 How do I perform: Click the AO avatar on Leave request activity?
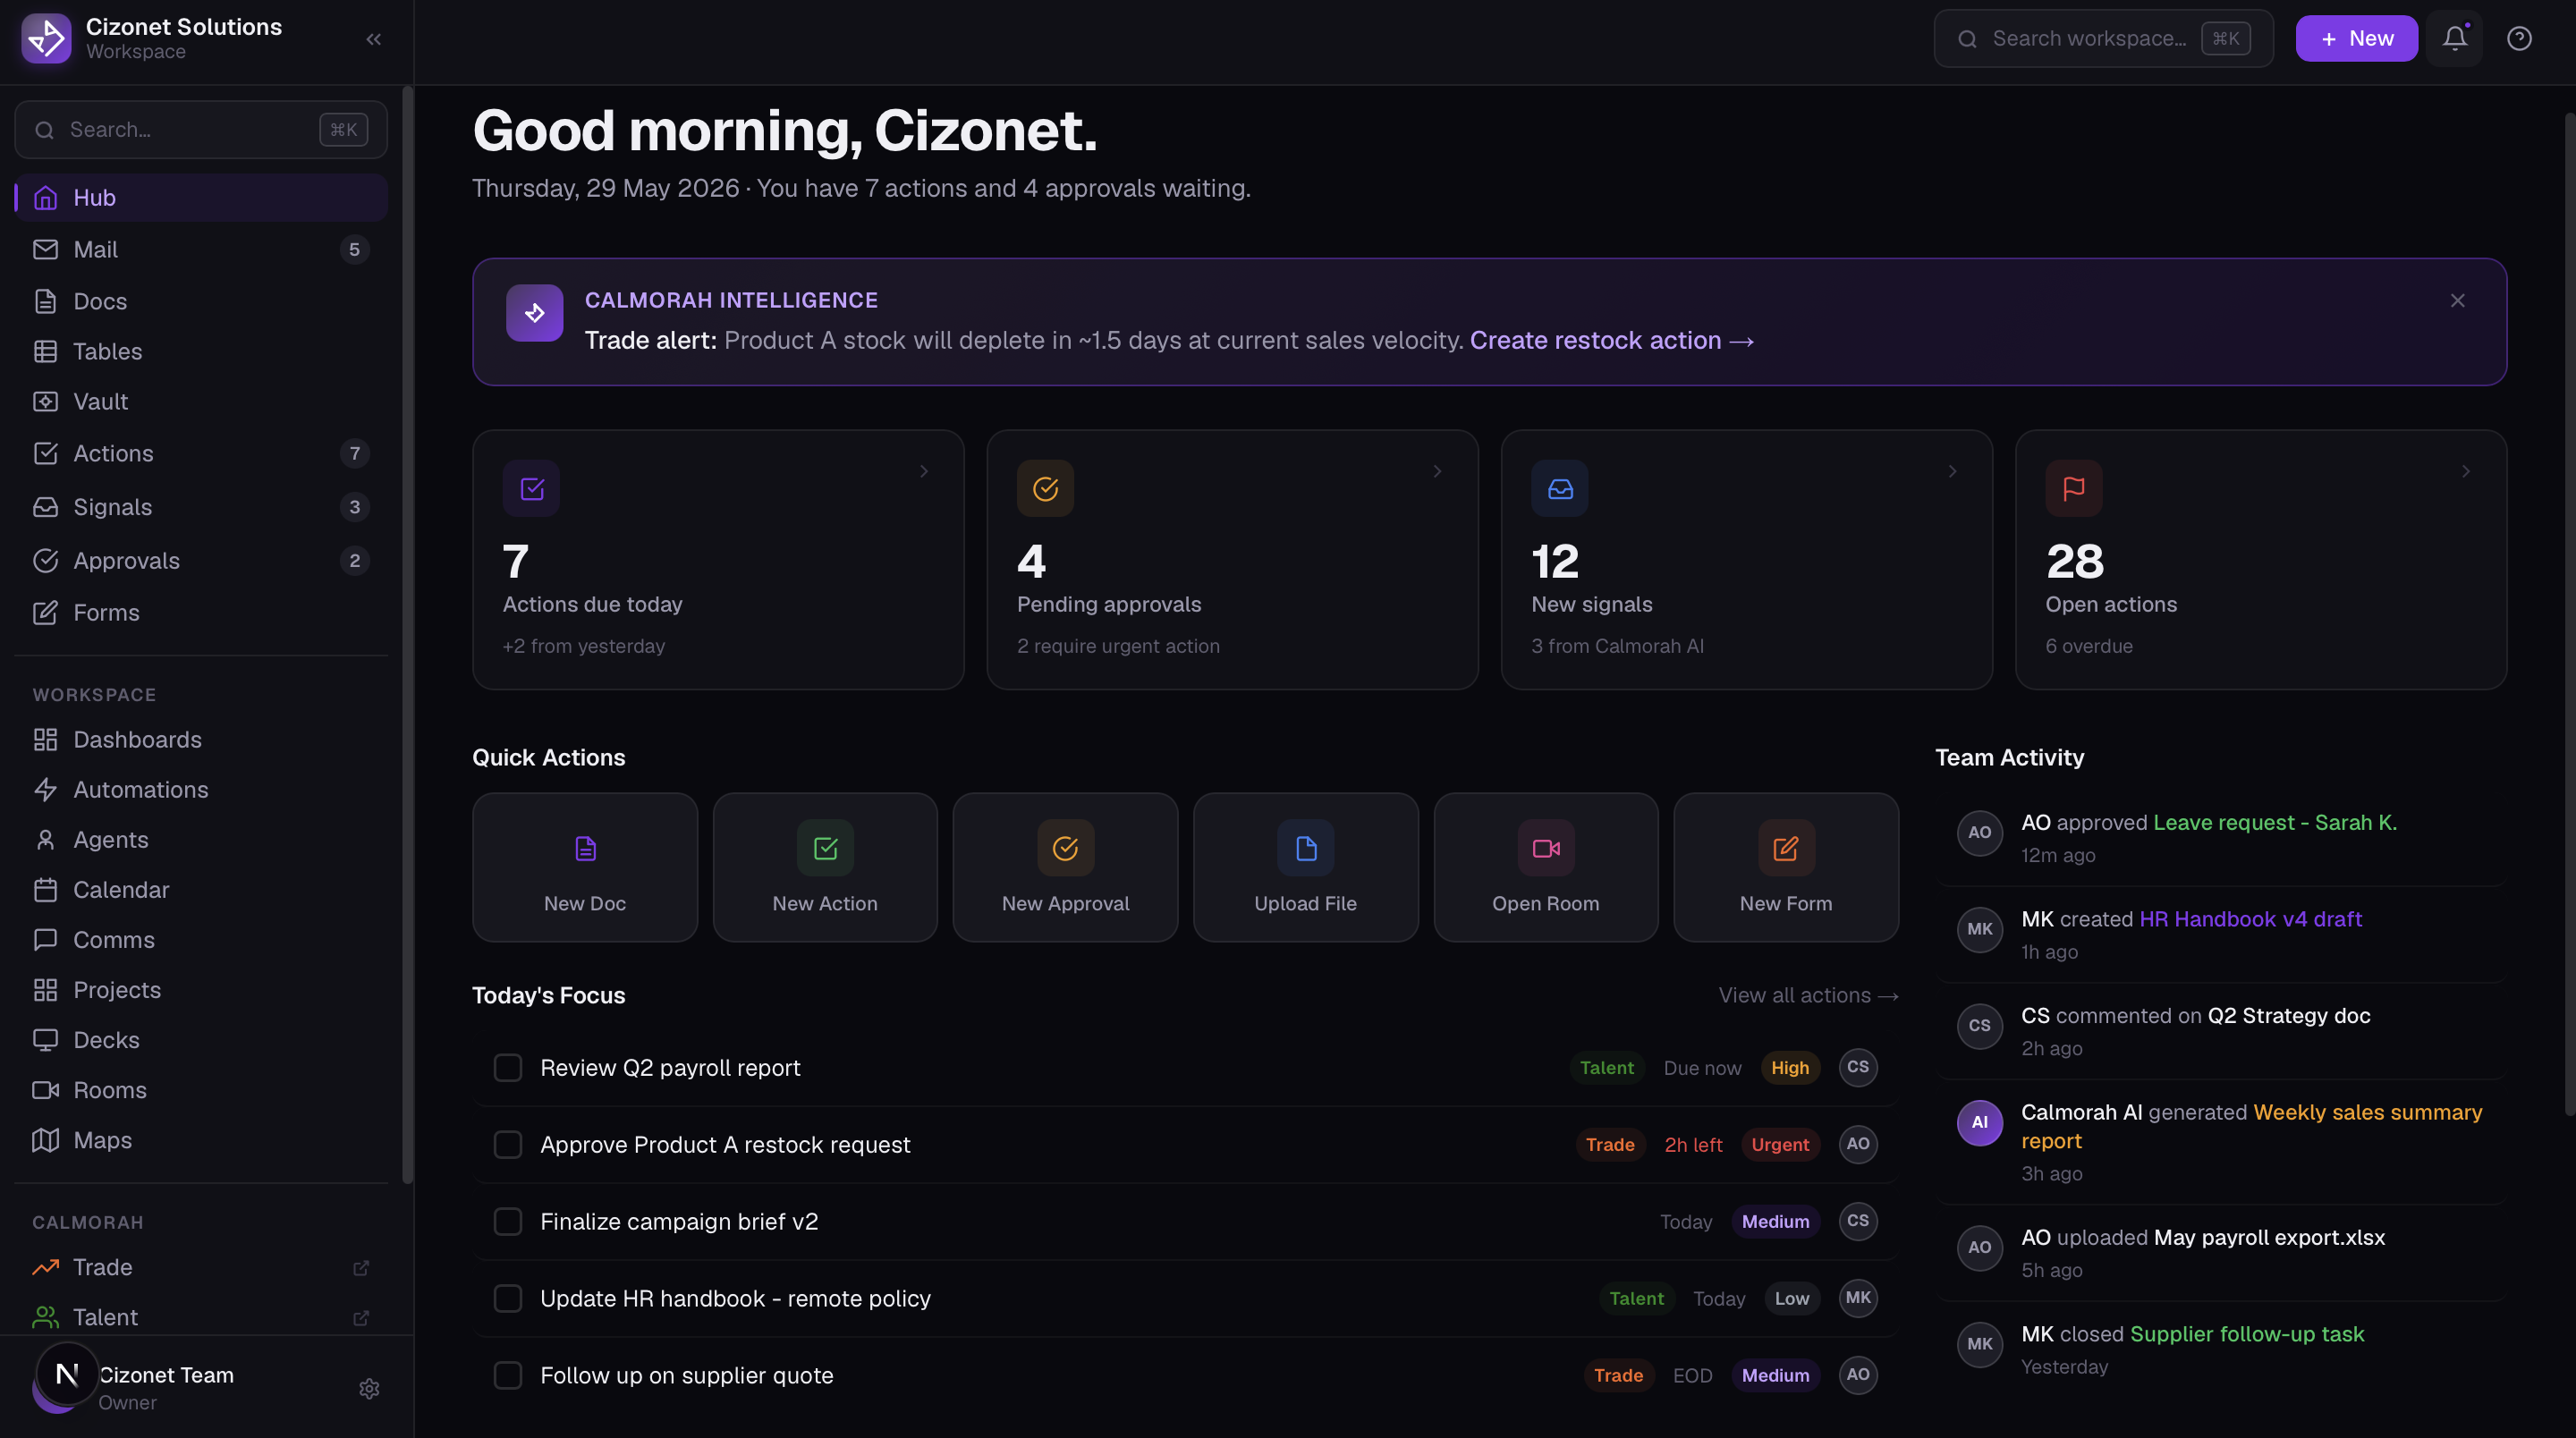pos(1980,832)
